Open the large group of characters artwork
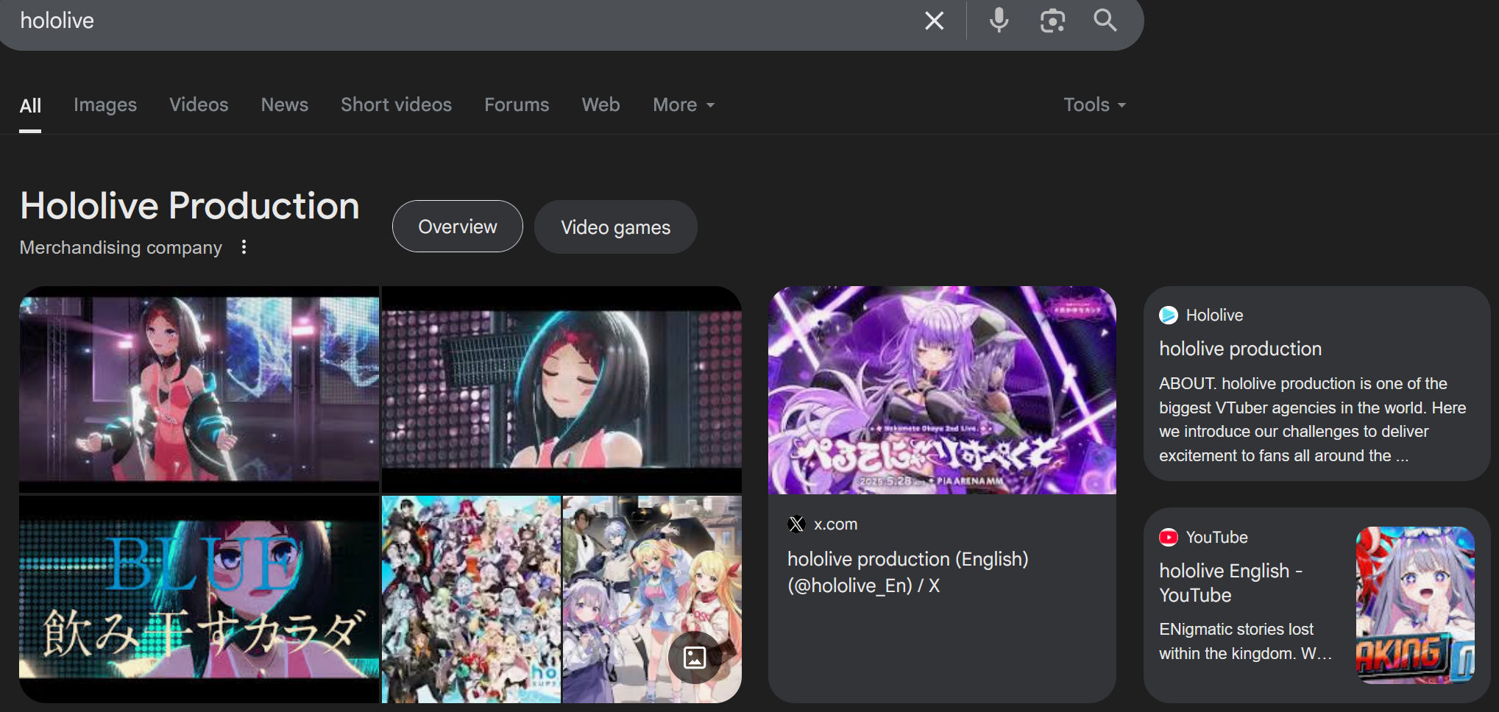The width and height of the screenshot is (1499, 712). point(471,599)
